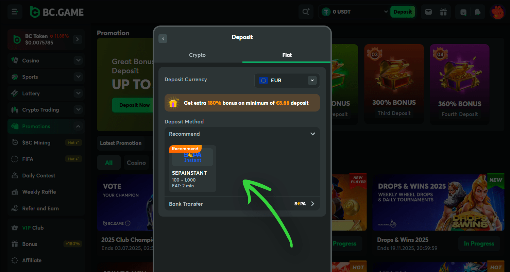Click the BC Token logo icon
This screenshot has height=272, width=510.
[17, 39]
